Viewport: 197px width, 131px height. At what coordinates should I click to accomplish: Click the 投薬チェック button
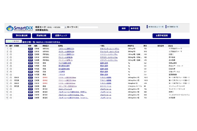pos(61,36)
